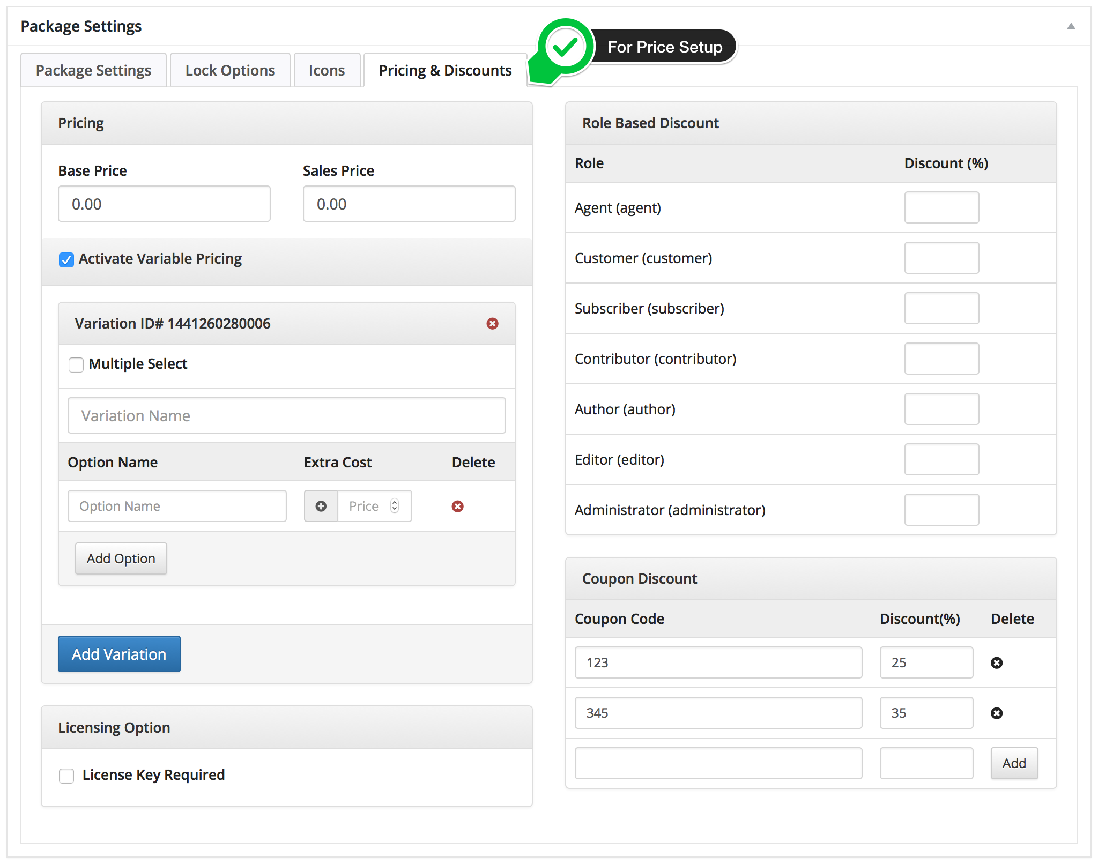Screen dimensions: 1098x864
Task: Set discount field for Editor role
Action: tap(941, 459)
